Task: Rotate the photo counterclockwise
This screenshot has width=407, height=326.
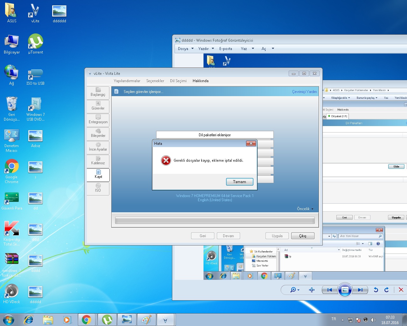Action: coord(376,290)
